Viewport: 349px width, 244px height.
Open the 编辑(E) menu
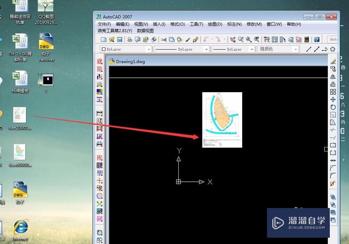(x=122, y=24)
